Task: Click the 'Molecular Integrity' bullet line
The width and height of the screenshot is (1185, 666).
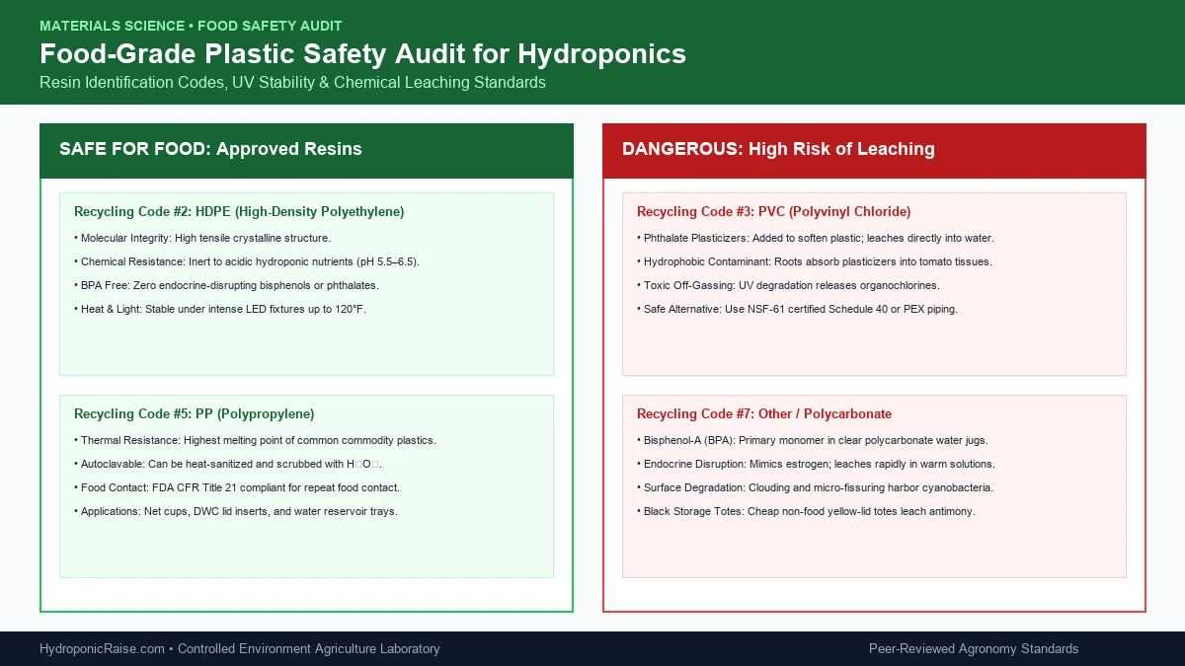Action: [x=202, y=238]
